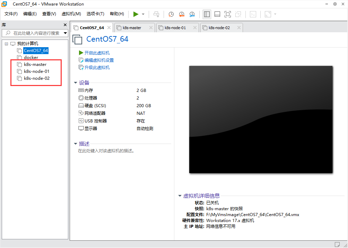Select docker VM in the library

pyautogui.click(x=31, y=58)
